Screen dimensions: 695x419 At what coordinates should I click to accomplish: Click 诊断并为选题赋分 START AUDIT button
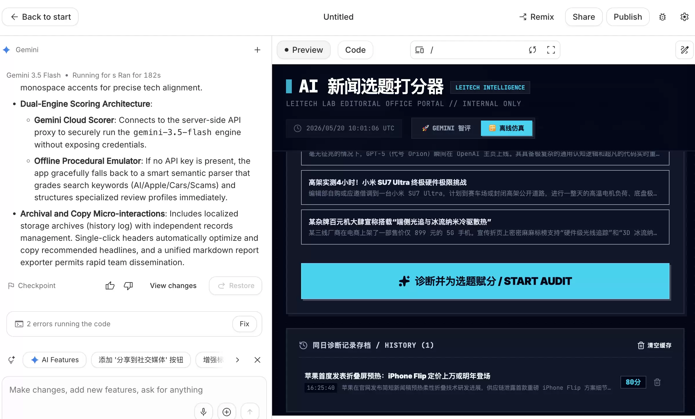pyautogui.click(x=485, y=281)
